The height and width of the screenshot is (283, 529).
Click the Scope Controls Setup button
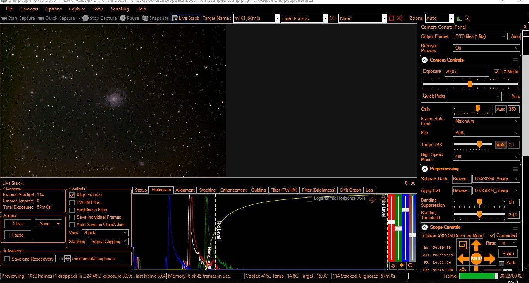pos(508,254)
